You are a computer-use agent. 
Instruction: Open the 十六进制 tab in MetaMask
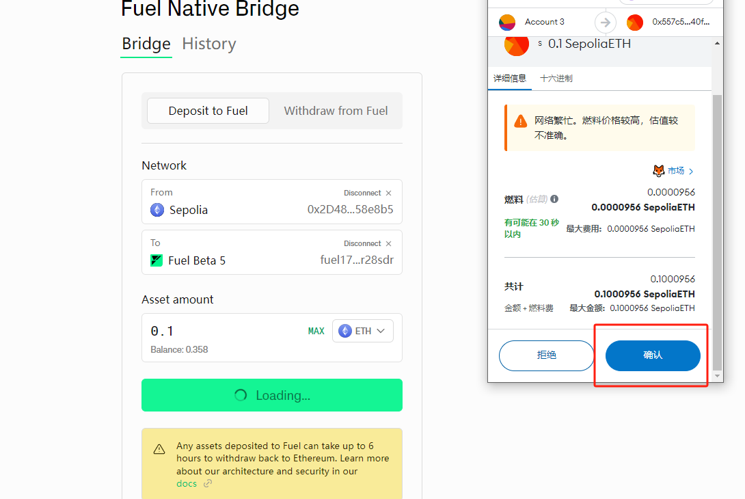556,79
